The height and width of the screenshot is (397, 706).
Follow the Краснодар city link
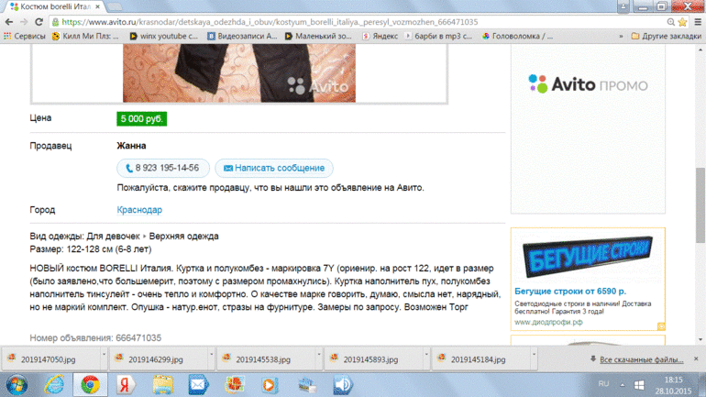[139, 210]
